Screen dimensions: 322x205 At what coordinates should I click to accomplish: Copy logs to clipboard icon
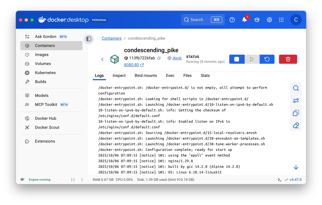point(296,113)
